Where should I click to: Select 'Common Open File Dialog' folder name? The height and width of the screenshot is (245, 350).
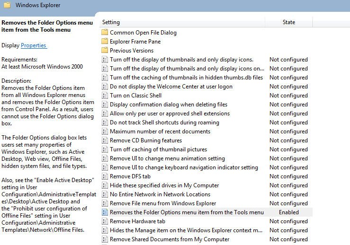(143, 33)
